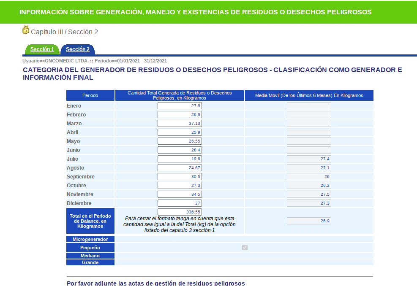Click the Marzo quantity field showing 37.13

[x=180, y=124]
